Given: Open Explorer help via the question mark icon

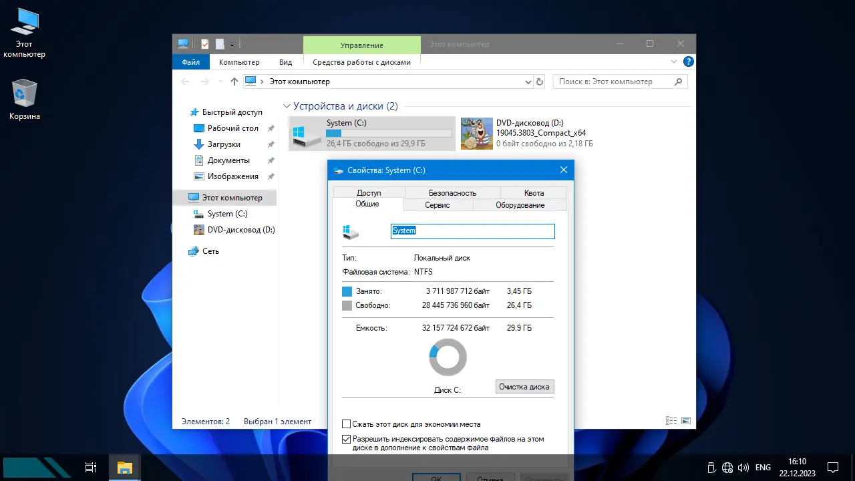Looking at the screenshot, I should point(688,61).
